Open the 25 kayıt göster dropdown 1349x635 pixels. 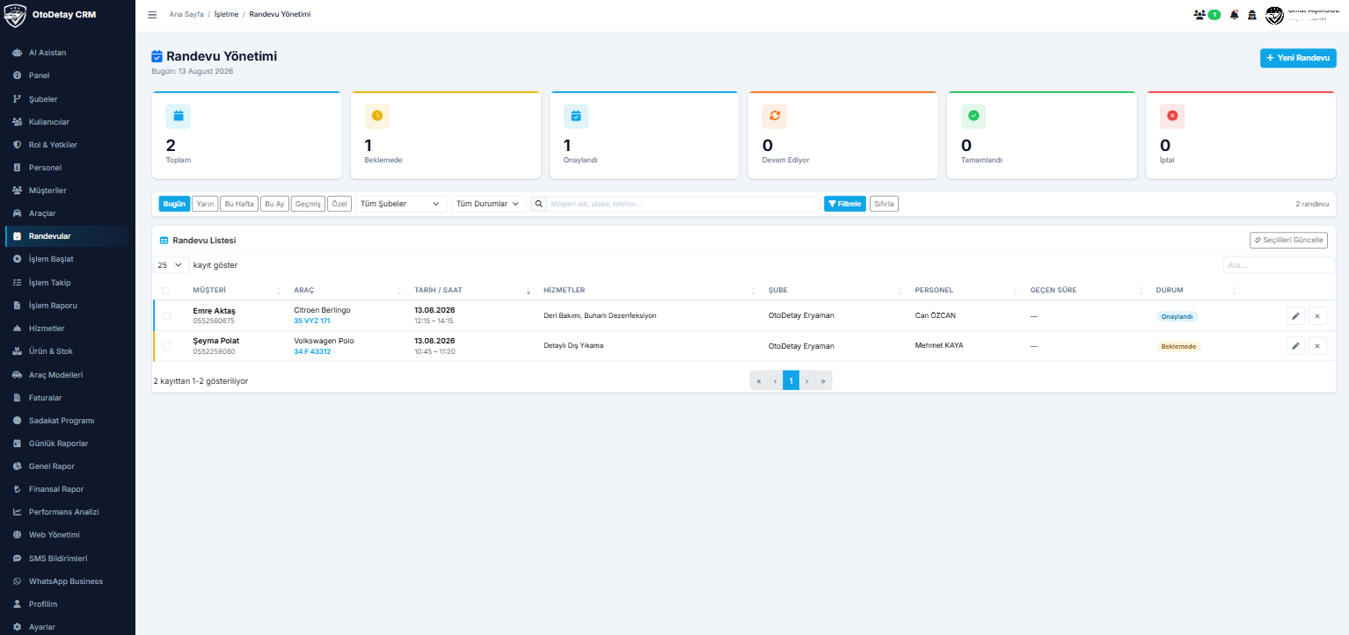171,265
